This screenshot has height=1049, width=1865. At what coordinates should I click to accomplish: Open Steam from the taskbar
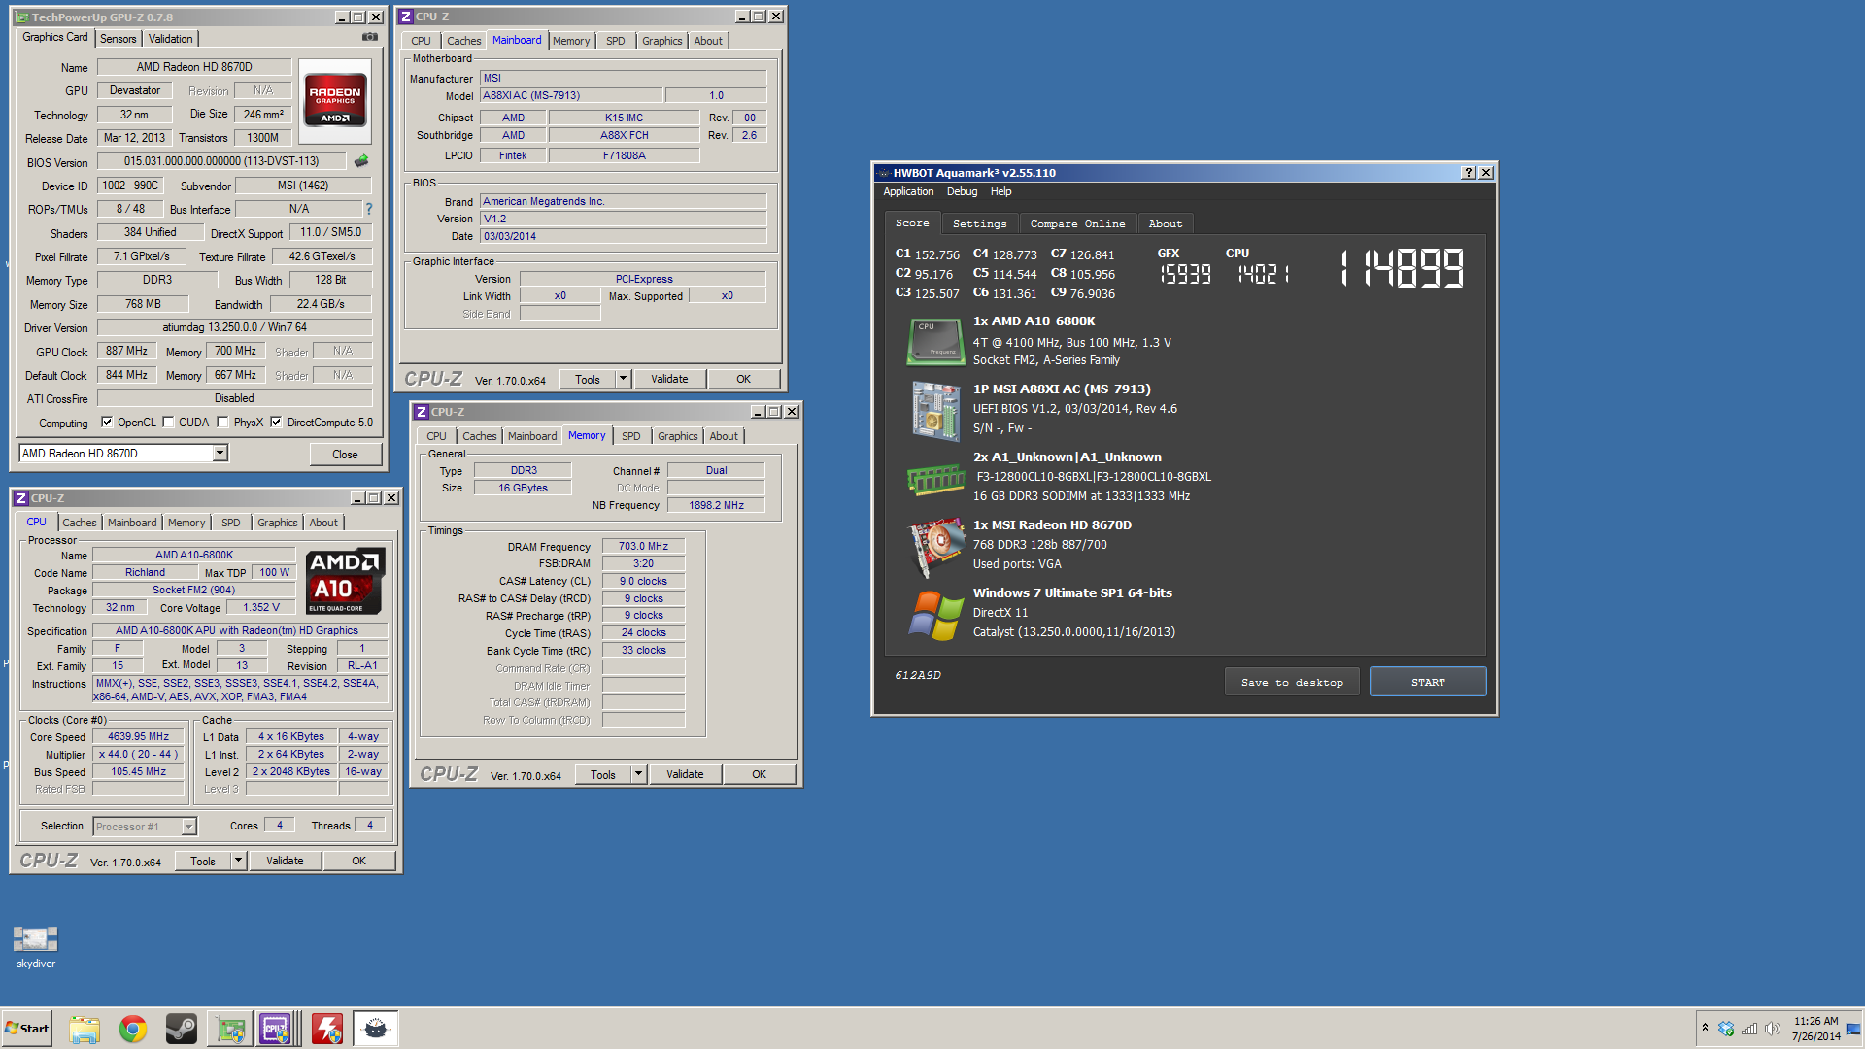(182, 1029)
